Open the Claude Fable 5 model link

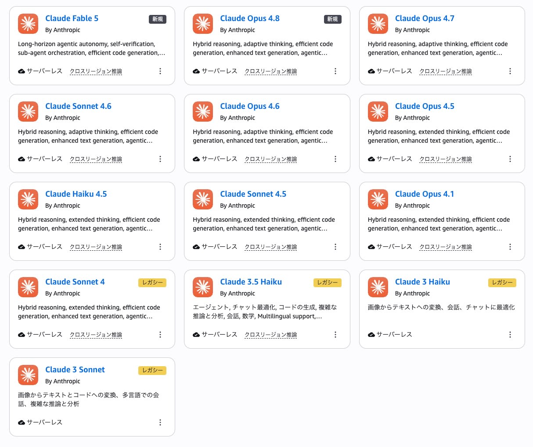tap(72, 18)
